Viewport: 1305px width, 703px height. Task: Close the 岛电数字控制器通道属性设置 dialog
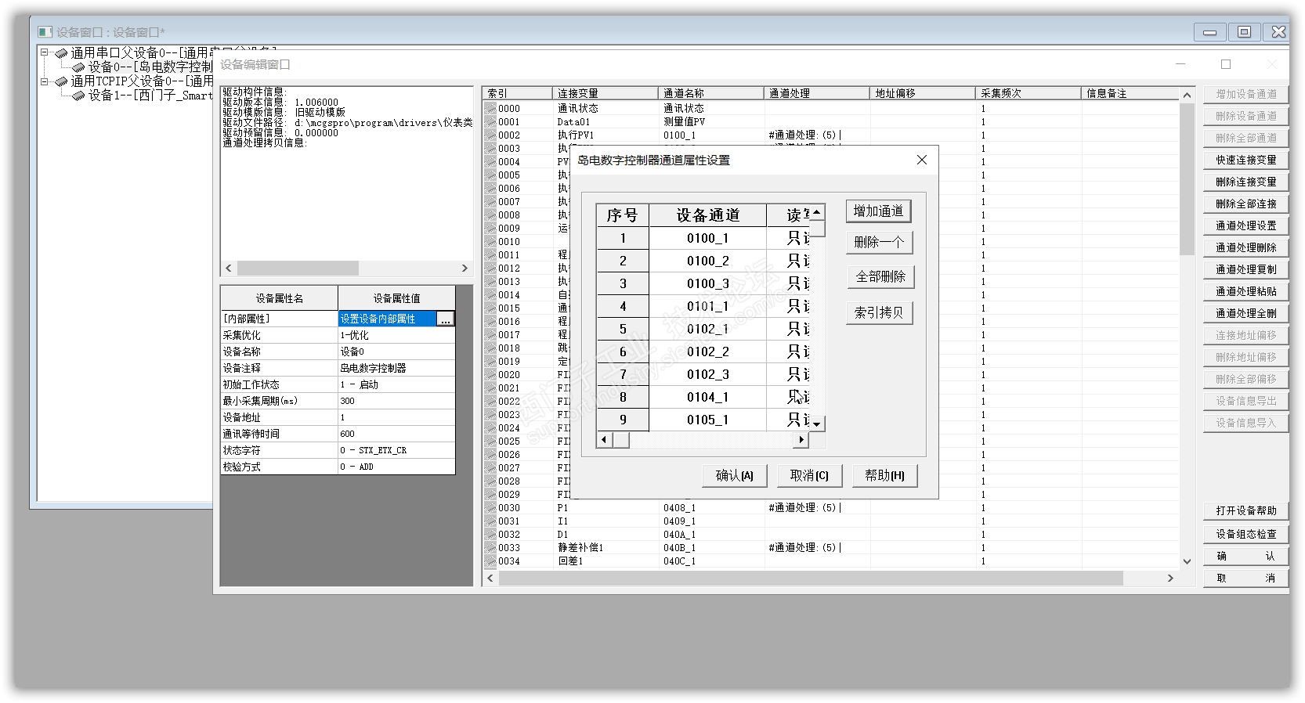pos(922,160)
